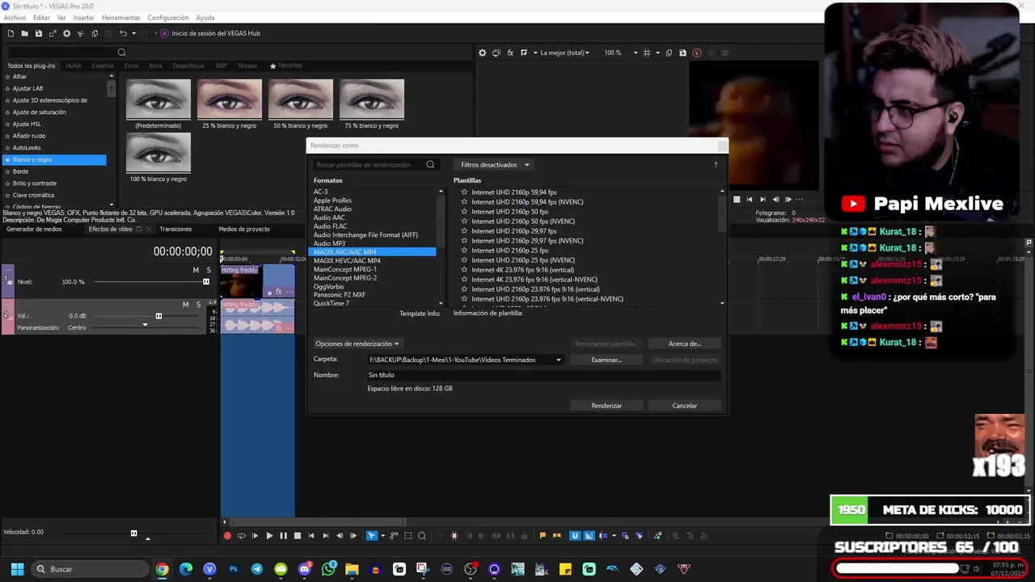Toggle Mute on video track 1
The width and height of the screenshot is (1035, 582).
point(196,270)
